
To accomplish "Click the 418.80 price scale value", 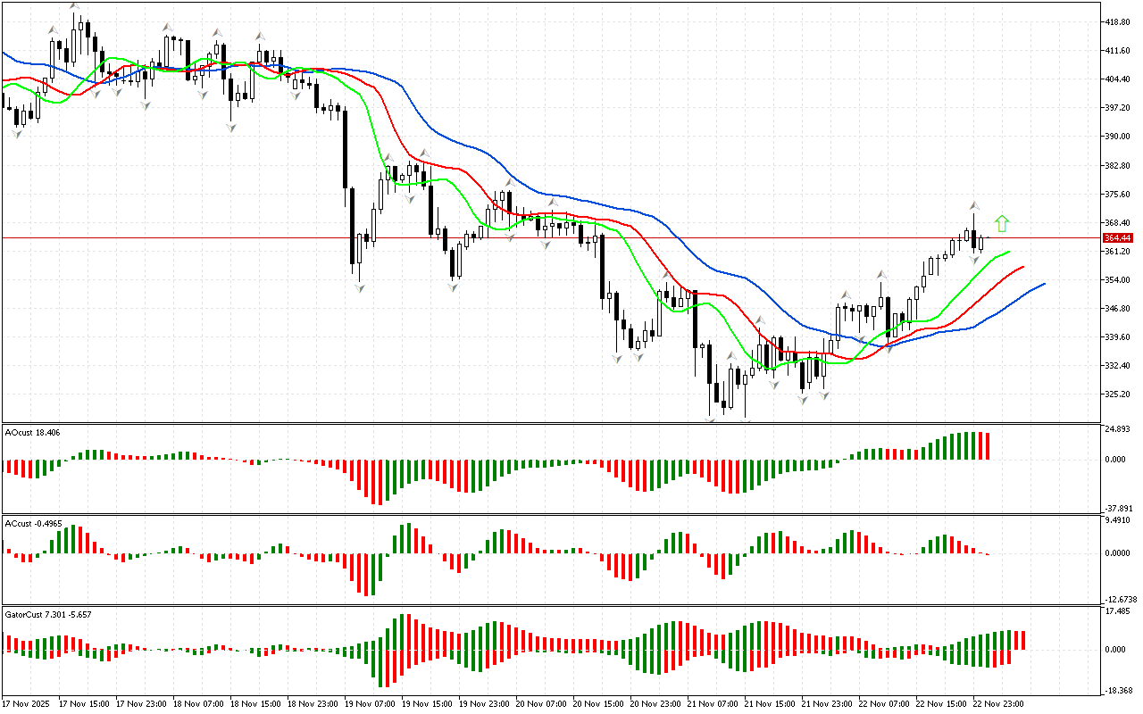I will click(1118, 22).
